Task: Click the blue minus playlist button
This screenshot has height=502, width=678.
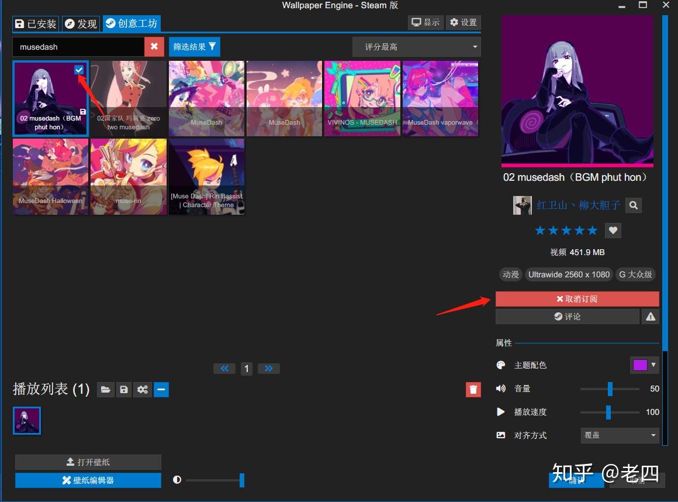Action: point(161,390)
